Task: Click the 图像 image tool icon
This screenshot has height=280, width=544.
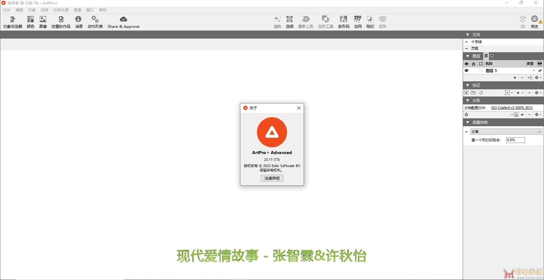Action: pyautogui.click(x=43, y=22)
